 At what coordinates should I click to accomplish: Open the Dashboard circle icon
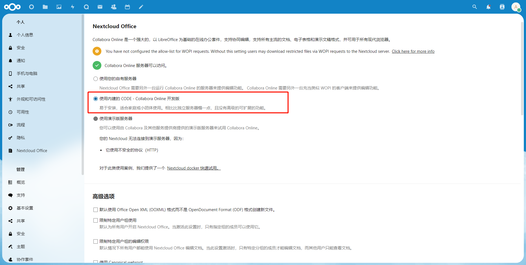click(x=32, y=7)
